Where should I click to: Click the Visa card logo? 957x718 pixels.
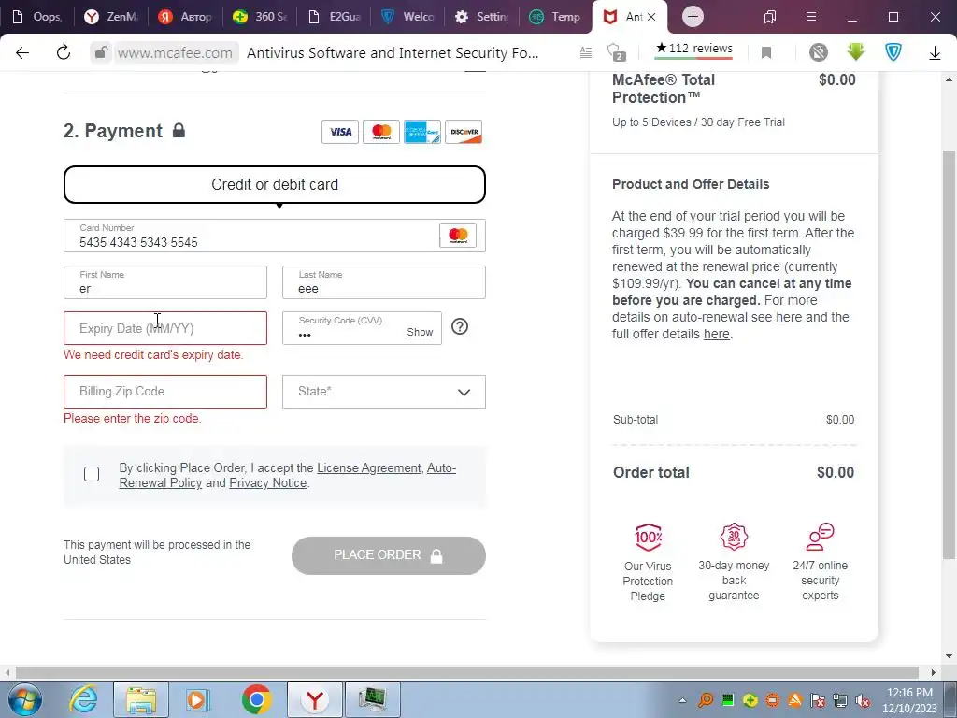pos(340,132)
